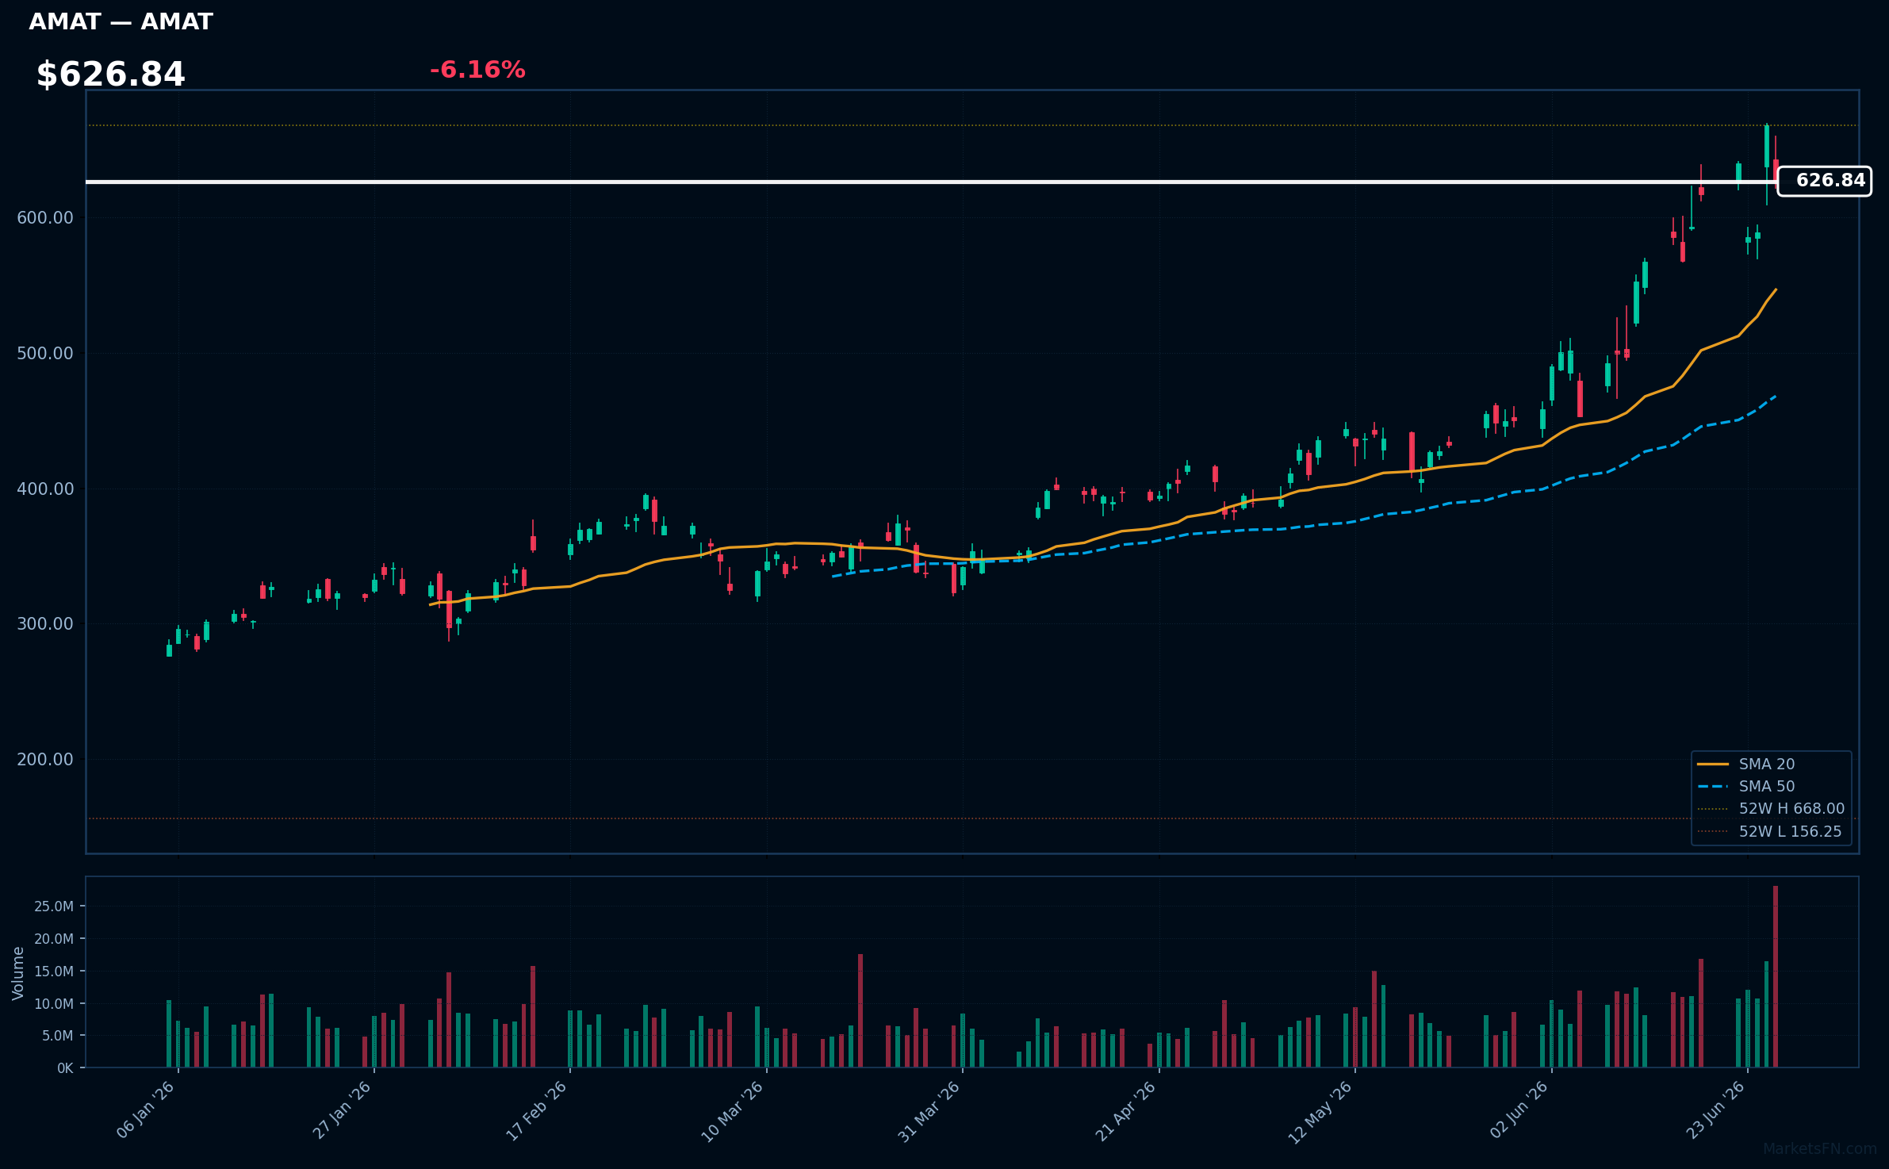Select 52W L 156.25 legend entry
Screen dimensions: 1889x1169
point(1769,831)
